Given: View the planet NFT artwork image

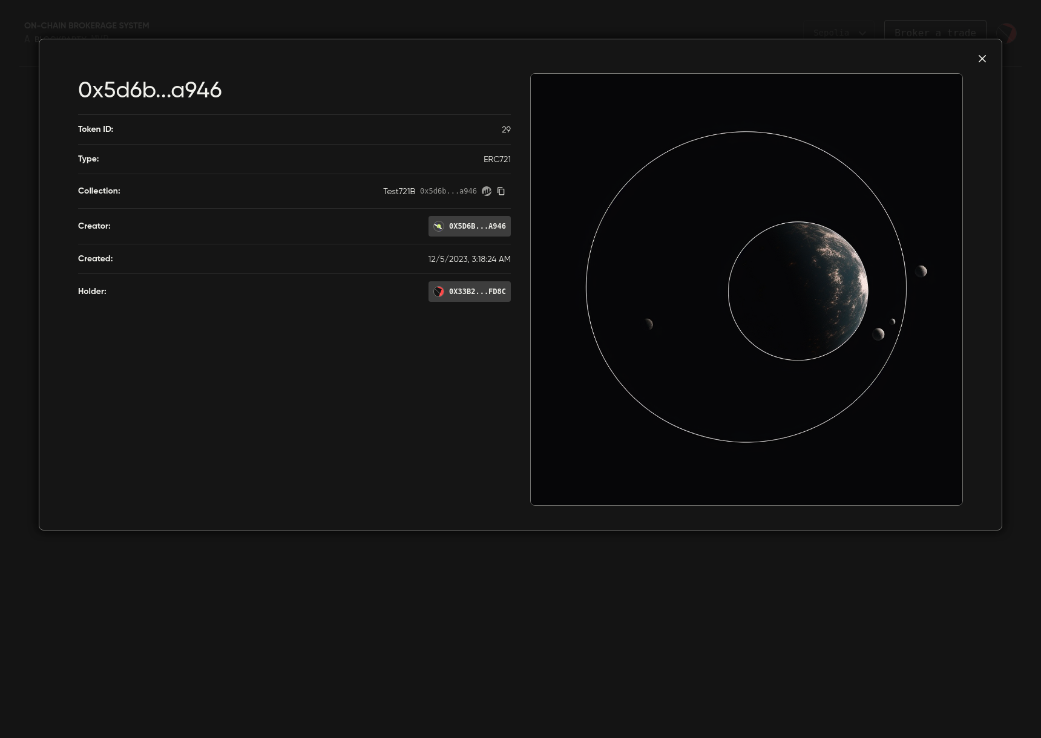Looking at the screenshot, I should [746, 289].
